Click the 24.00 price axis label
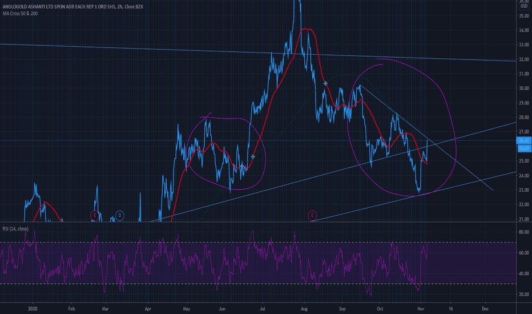This screenshot has height=314, width=532. click(x=524, y=175)
